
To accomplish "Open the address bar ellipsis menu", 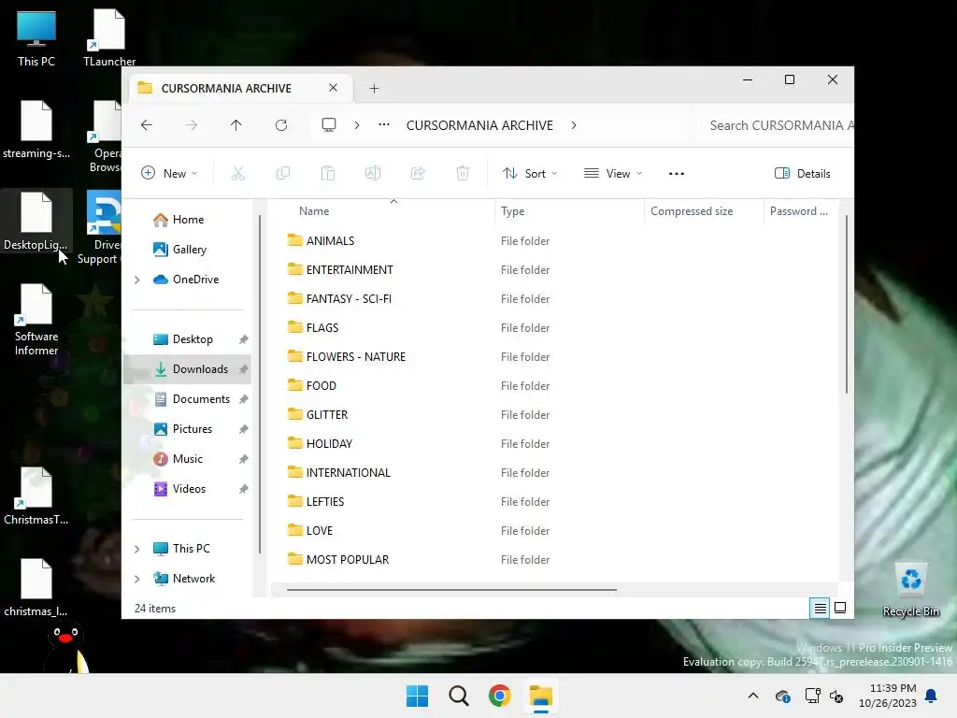I will pos(384,124).
